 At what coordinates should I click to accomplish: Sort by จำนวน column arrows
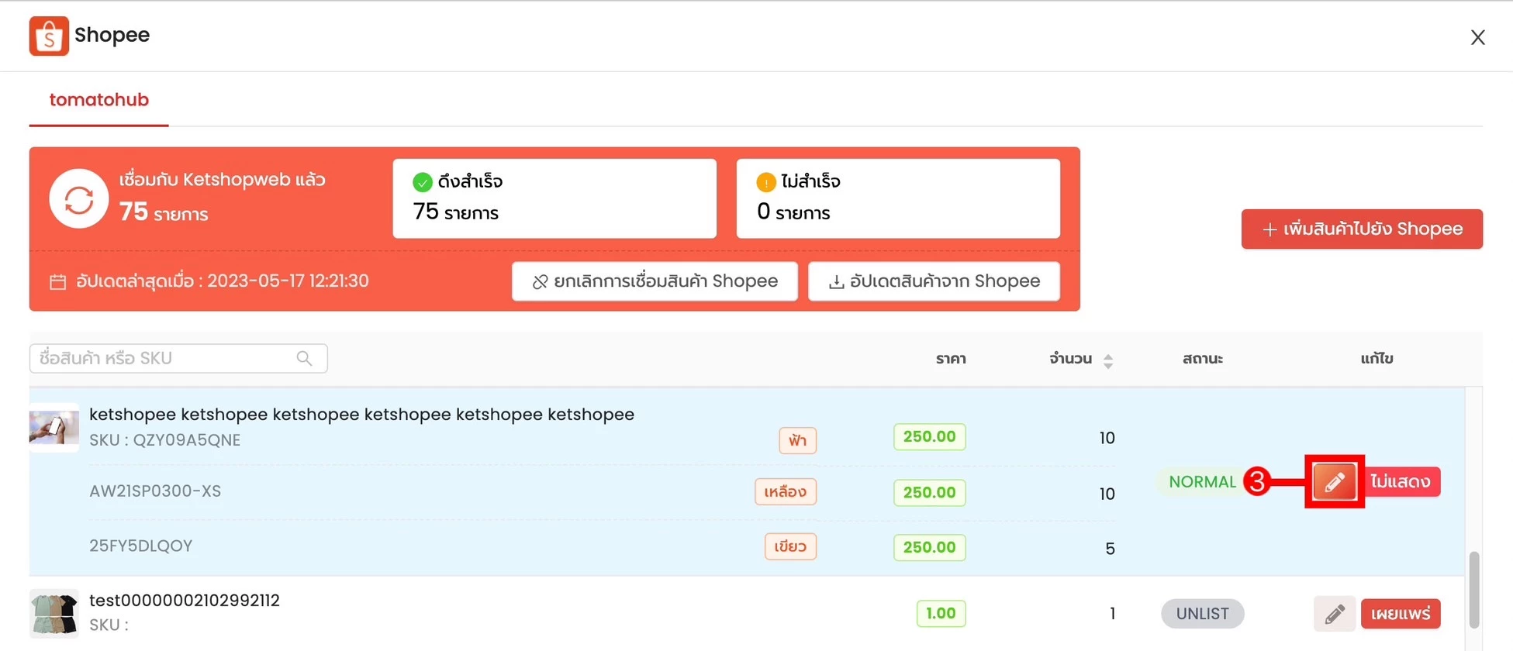(x=1108, y=360)
